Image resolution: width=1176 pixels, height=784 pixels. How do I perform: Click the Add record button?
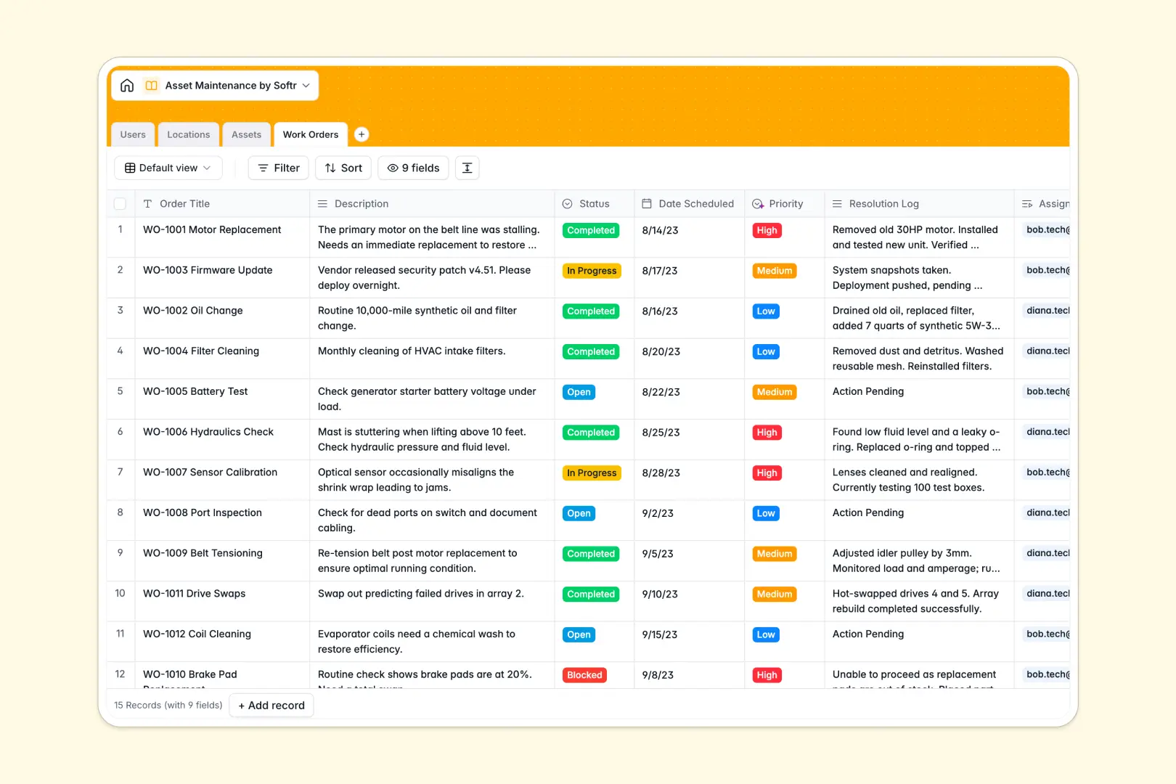tap(271, 705)
